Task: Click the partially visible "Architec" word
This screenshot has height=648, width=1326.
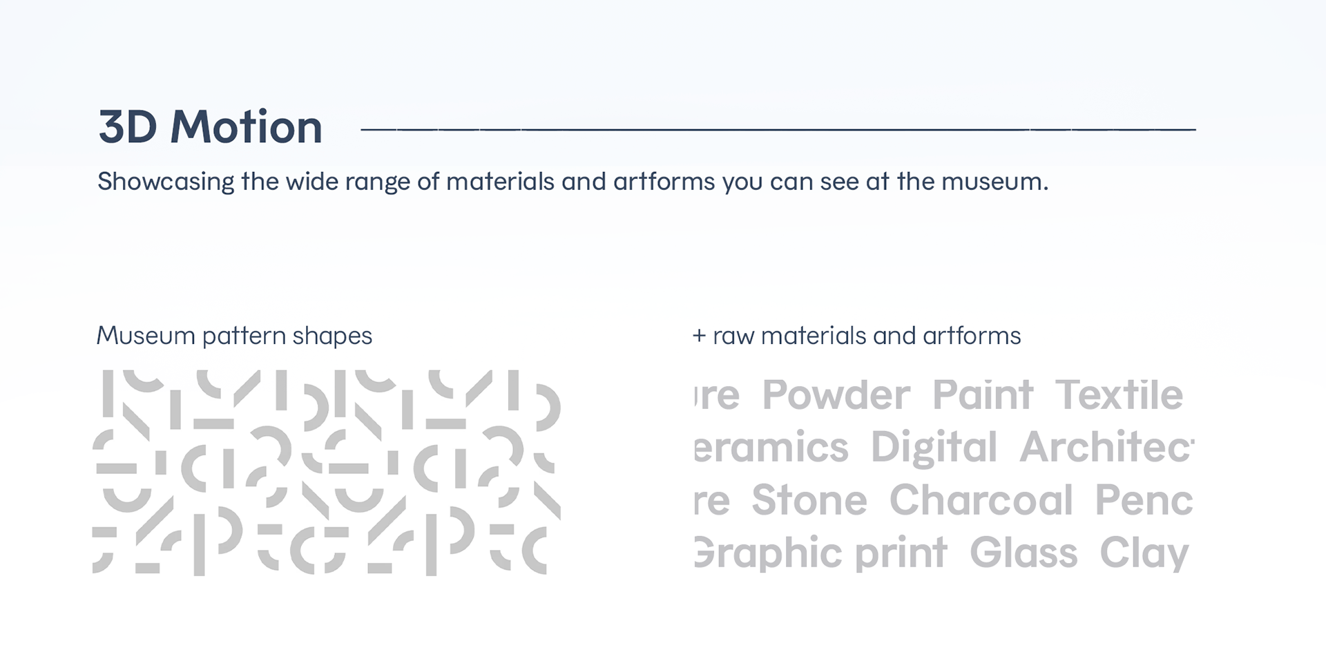Action: tap(1106, 448)
